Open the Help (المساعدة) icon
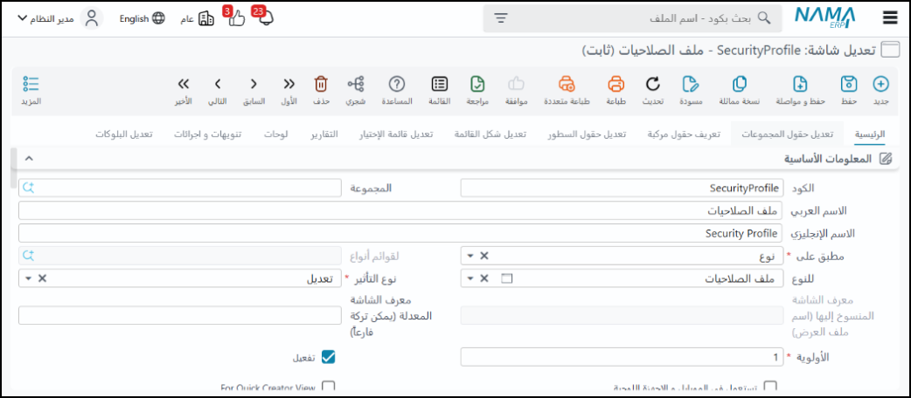Screen dimensions: 911x398 point(396,85)
